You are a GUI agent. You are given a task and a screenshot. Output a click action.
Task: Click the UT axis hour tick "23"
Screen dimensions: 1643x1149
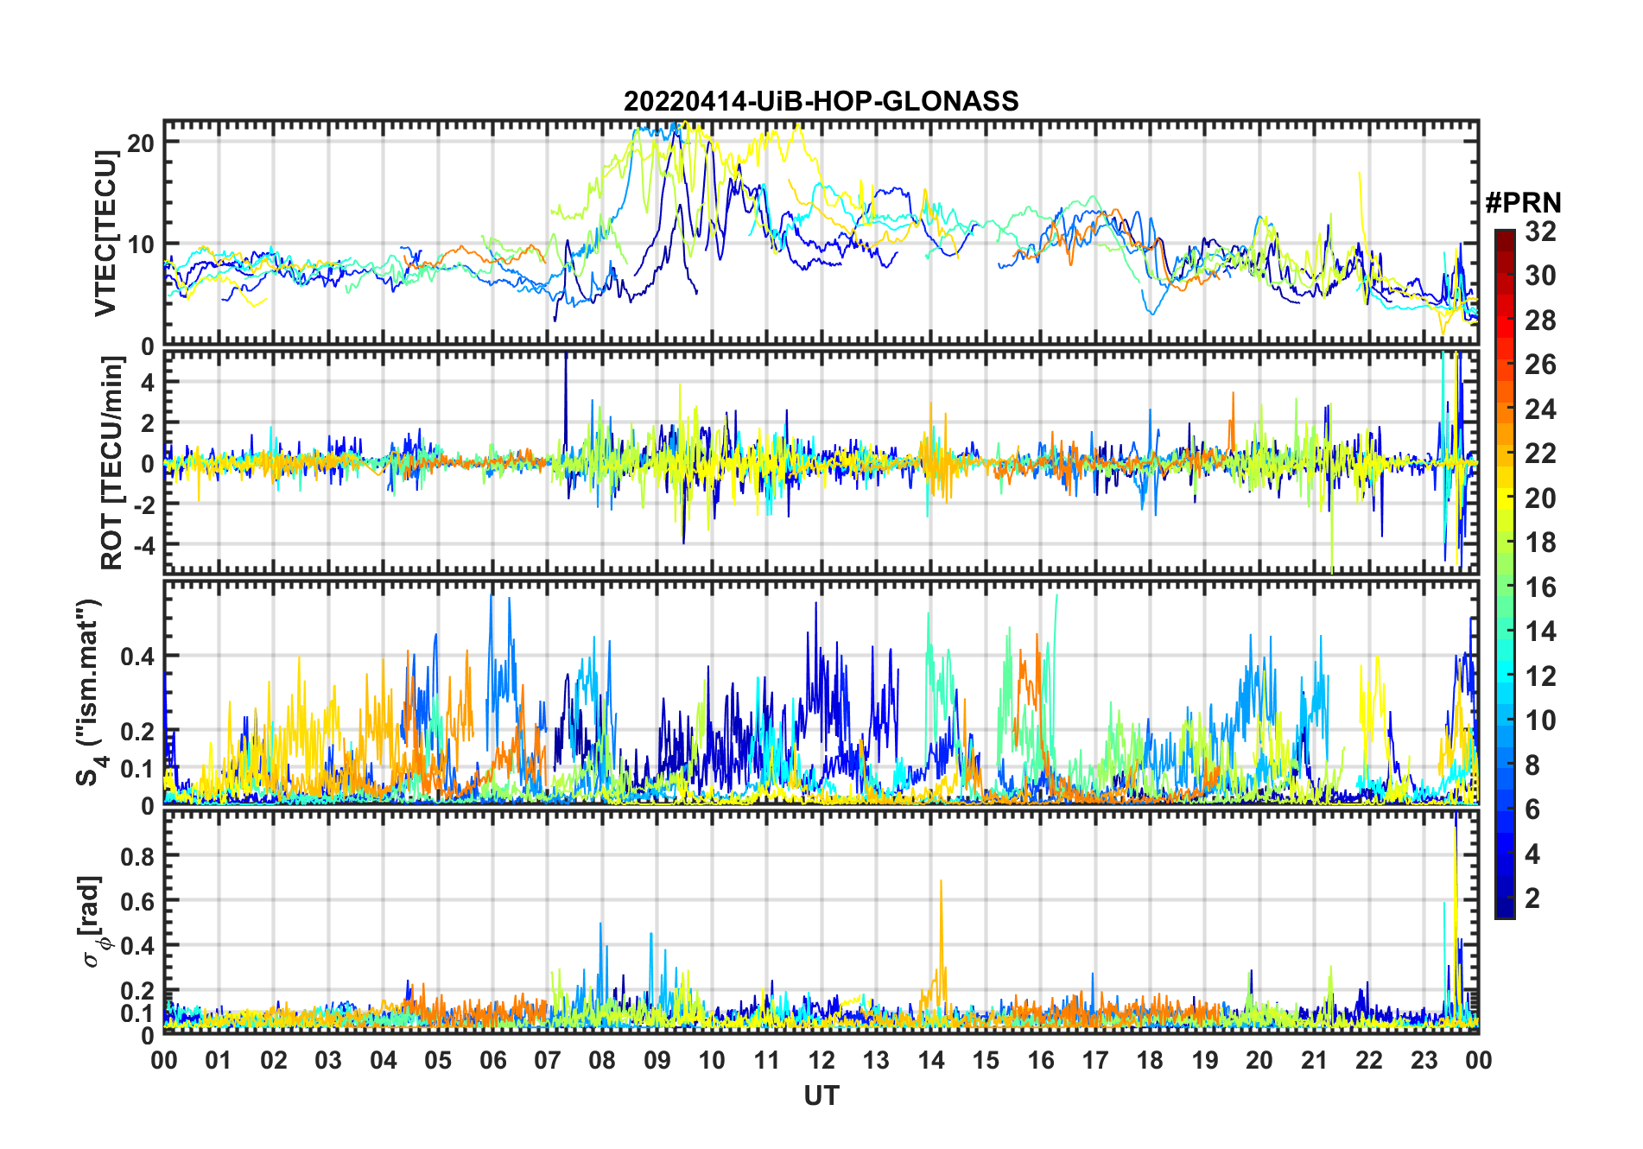pyautogui.click(x=1424, y=1060)
